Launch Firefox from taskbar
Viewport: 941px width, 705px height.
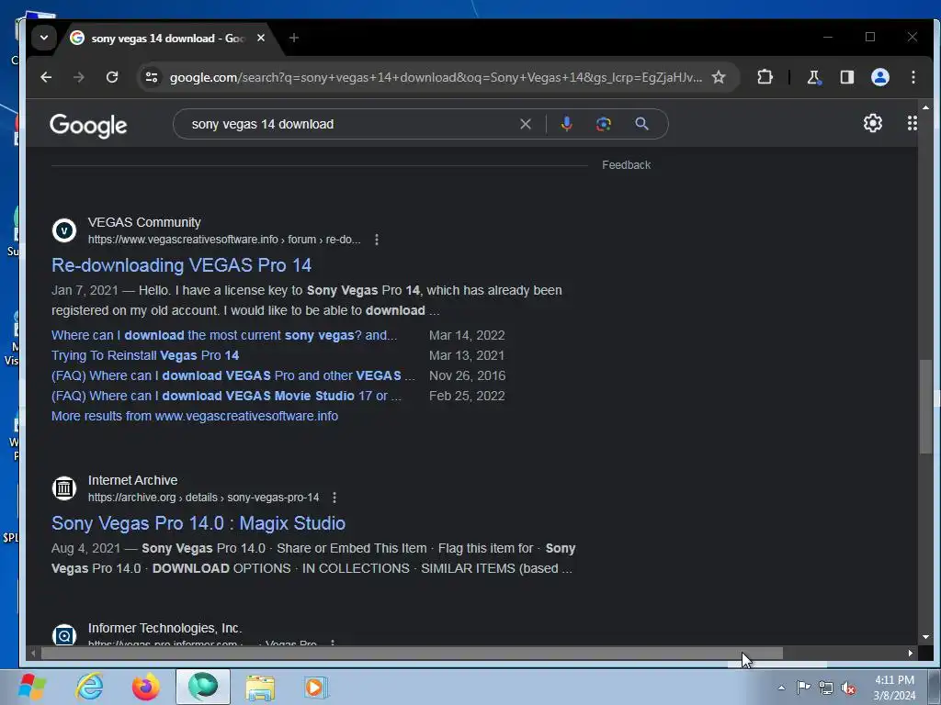click(146, 687)
